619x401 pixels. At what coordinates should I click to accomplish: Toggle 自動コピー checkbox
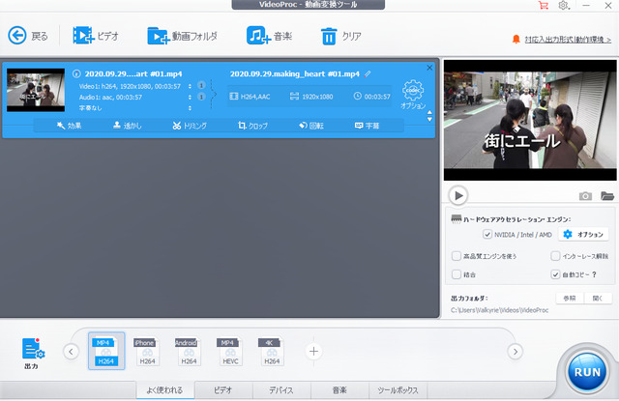click(x=555, y=274)
